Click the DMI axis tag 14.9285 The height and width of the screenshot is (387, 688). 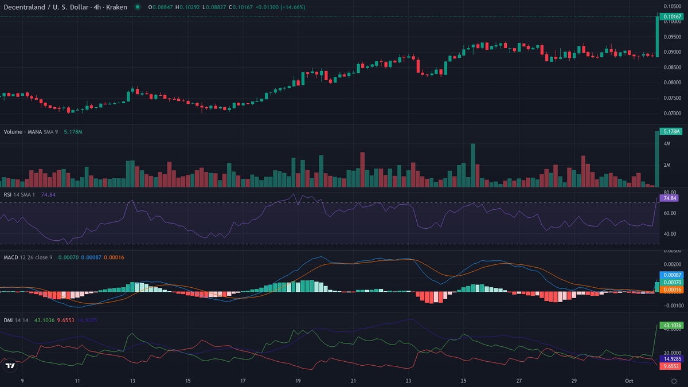(673, 358)
